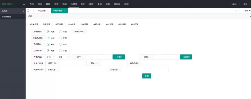The height and width of the screenshot is (99, 251).
Task: Switch to the 详情设置 settings tab
Action: click(72, 24)
